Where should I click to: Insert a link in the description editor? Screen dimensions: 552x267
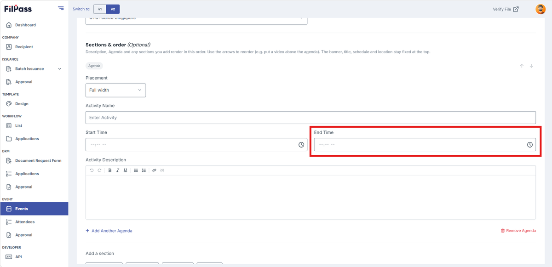pyautogui.click(x=154, y=170)
